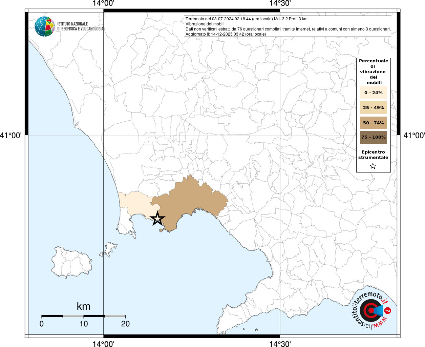Click the black and white scale bar
This screenshot has width=425, height=347.
84,316
